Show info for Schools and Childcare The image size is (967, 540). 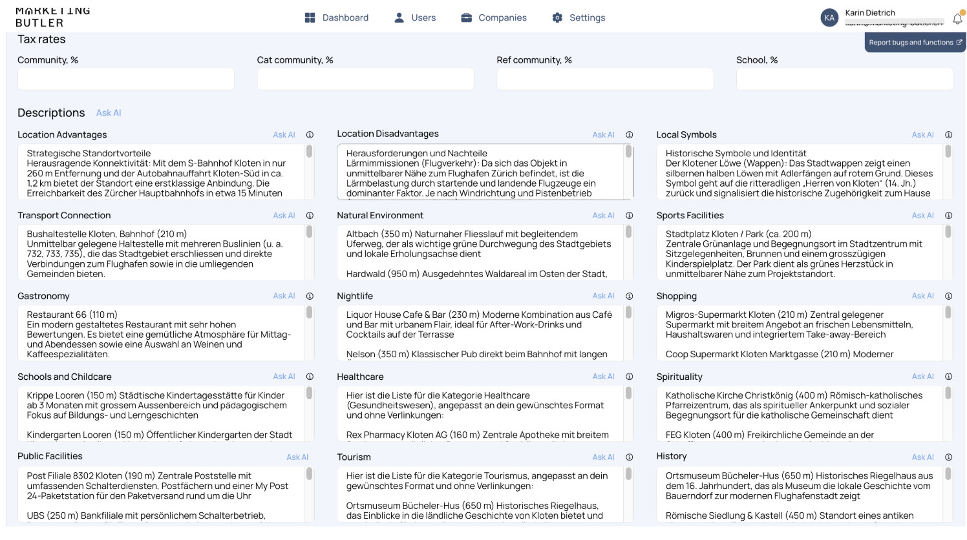pyautogui.click(x=310, y=377)
